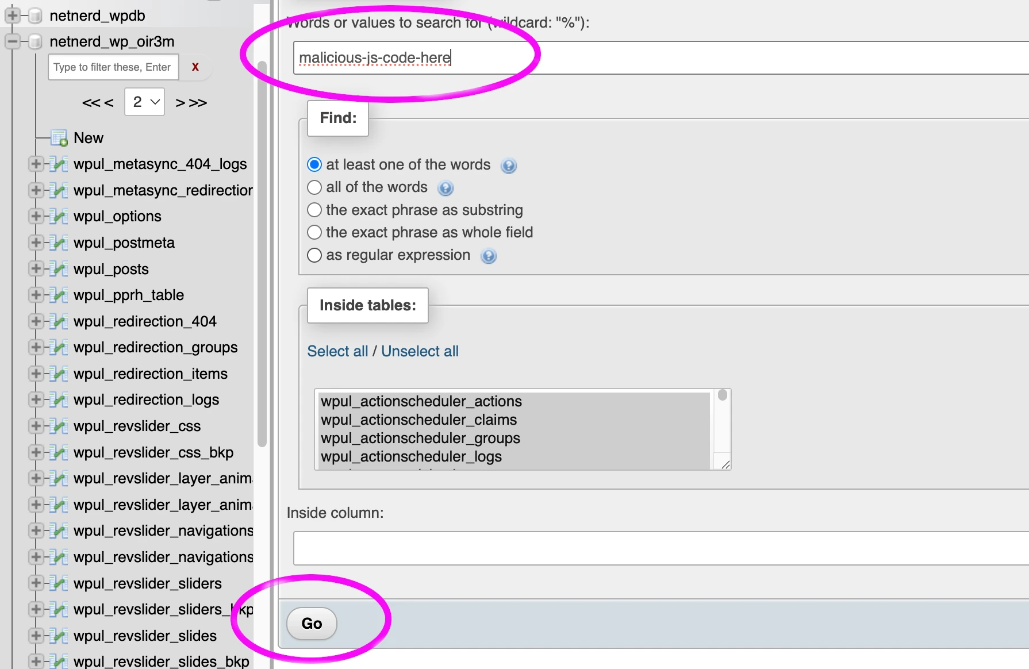Clear the filter with the red X
Screen dimensions: 1029x669
[195, 67]
